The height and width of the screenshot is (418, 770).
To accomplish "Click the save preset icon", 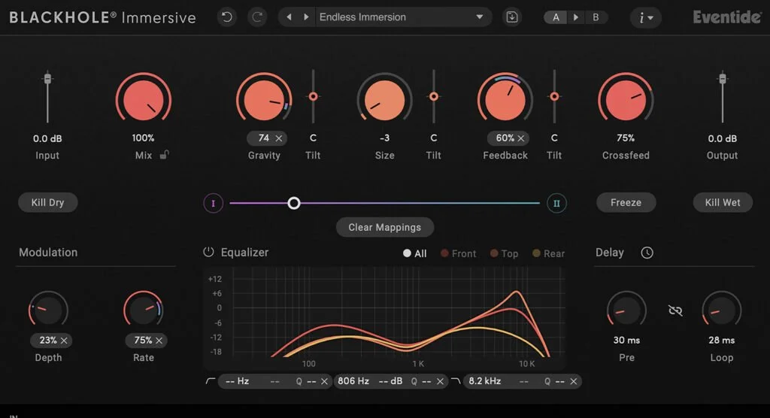I will [511, 17].
